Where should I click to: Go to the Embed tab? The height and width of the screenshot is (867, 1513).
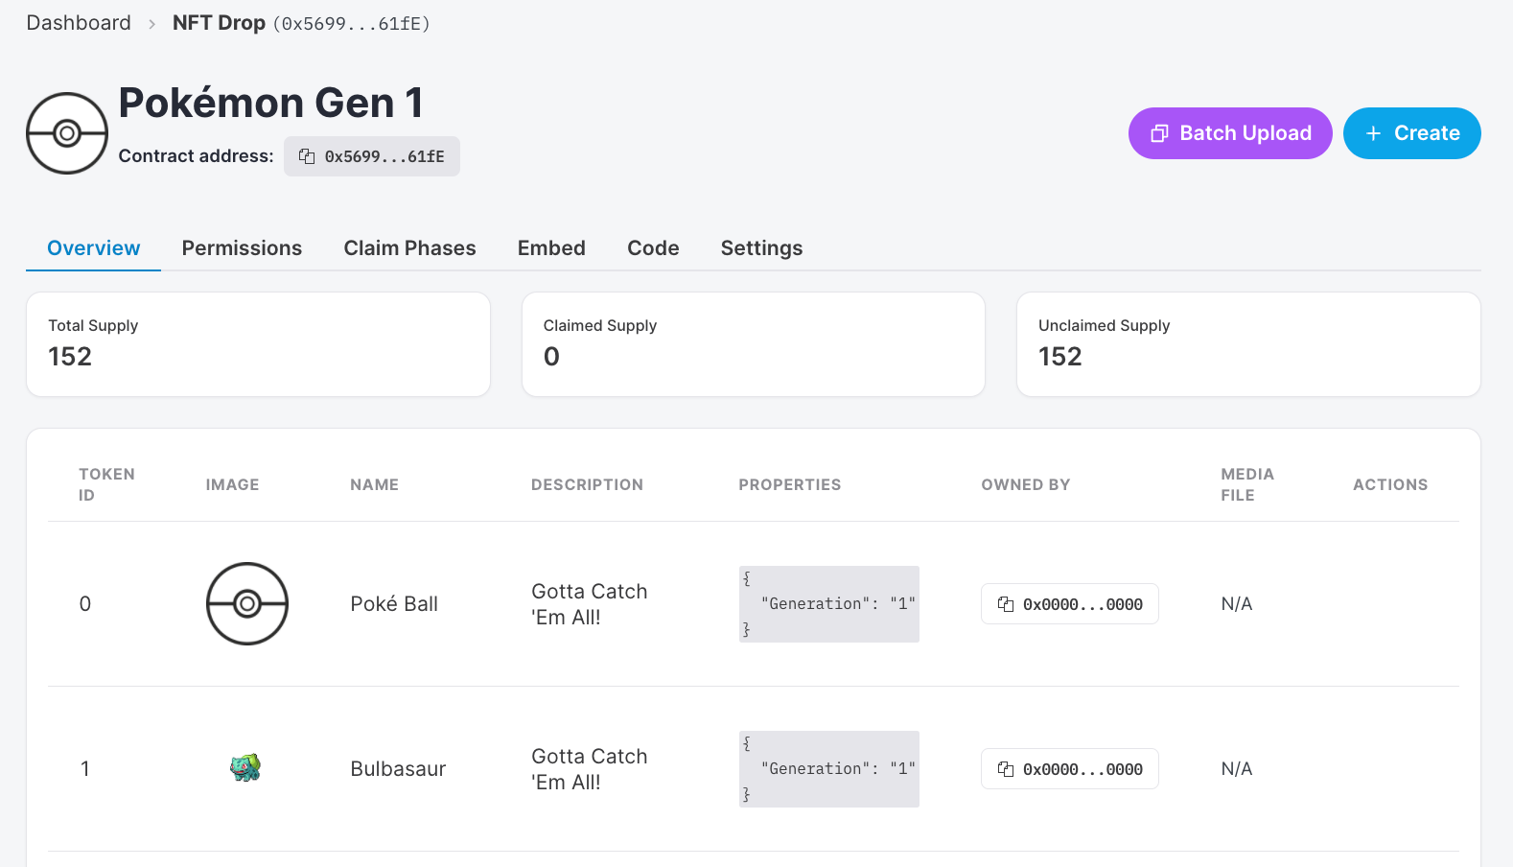(551, 248)
